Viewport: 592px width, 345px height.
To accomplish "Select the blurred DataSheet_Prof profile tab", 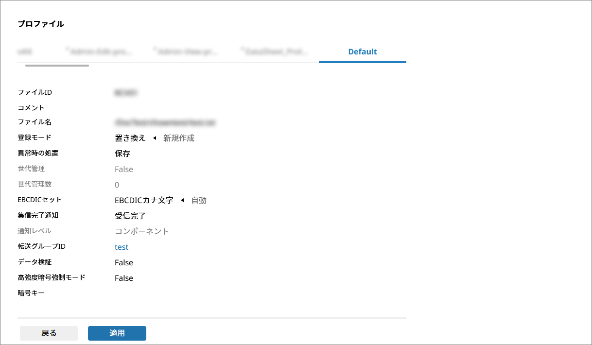I will (276, 52).
